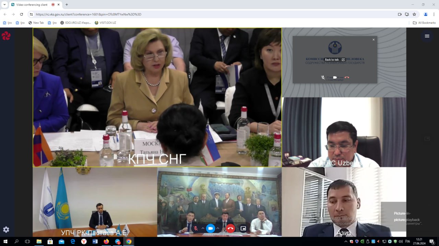Open File Explorer from taskbar
The image size is (439, 246).
[39, 242]
